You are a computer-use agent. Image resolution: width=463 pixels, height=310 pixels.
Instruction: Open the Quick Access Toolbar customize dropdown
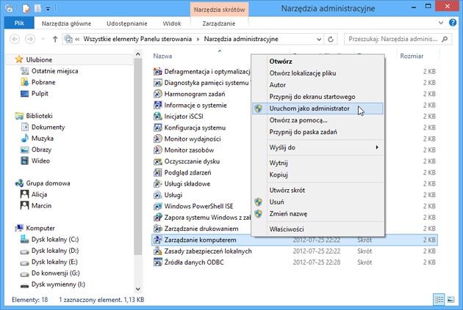click(x=48, y=9)
